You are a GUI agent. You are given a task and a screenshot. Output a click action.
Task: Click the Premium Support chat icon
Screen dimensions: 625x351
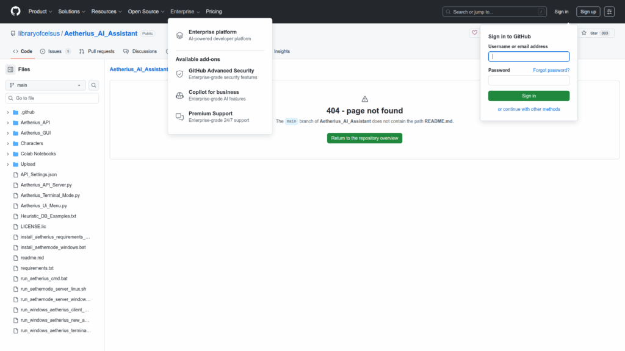(180, 117)
